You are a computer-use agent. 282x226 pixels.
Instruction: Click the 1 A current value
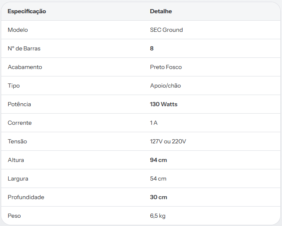154,123
